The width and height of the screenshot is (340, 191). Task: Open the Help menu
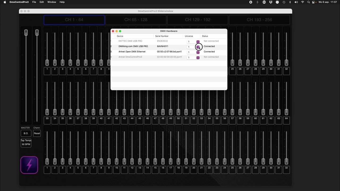tap(62, 2)
